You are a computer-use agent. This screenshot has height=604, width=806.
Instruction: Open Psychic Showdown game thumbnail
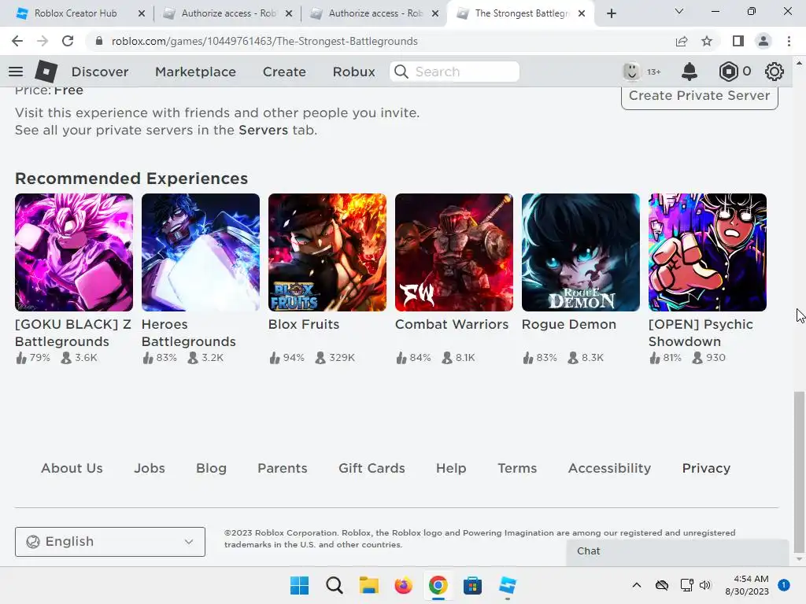[x=708, y=252]
